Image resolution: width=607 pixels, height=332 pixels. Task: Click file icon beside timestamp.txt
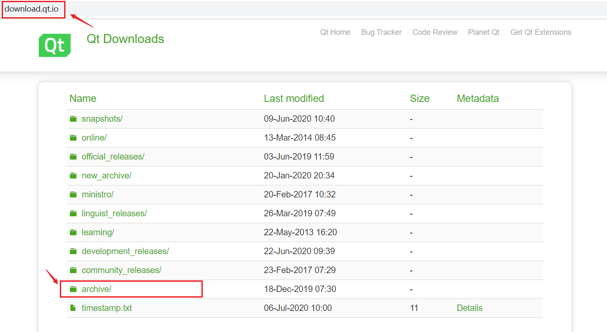coord(73,308)
